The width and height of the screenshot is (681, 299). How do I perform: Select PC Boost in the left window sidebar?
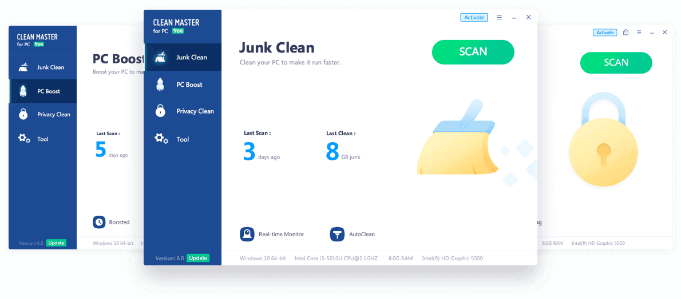pyautogui.click(x=43, y=91)
